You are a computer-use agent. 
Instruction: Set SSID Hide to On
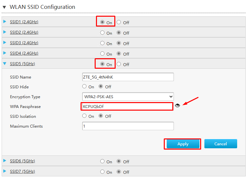(x=84, y=86)
